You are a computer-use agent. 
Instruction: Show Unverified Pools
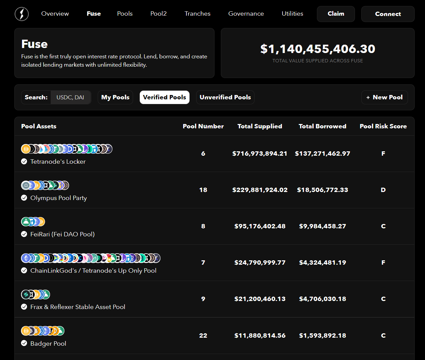tap(225, 97)
